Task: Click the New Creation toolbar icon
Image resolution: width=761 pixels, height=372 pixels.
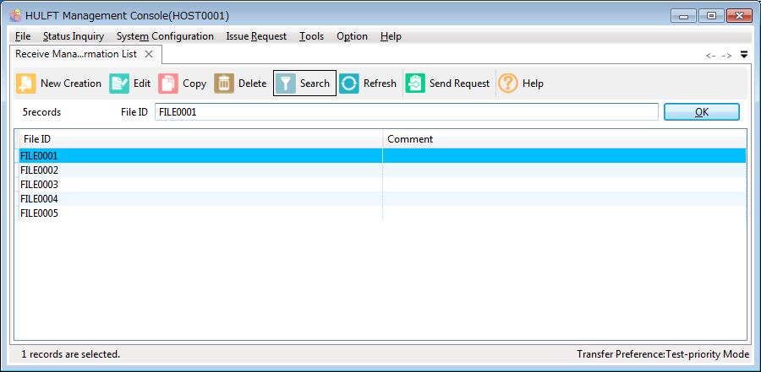Action: click(26, 84)
